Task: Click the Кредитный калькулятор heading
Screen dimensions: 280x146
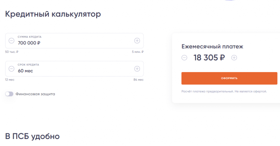Action: [x=53, y=14]
